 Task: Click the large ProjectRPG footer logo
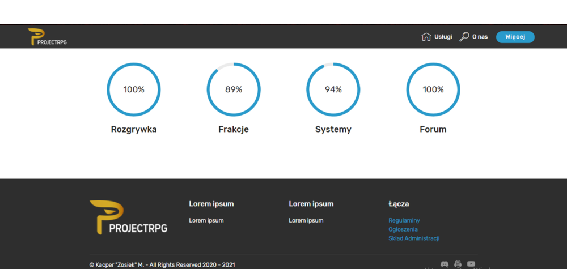click(128, 217)
